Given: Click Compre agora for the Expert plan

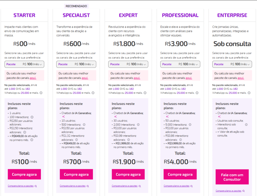Looking at the screenshot, I should [128, 174].
